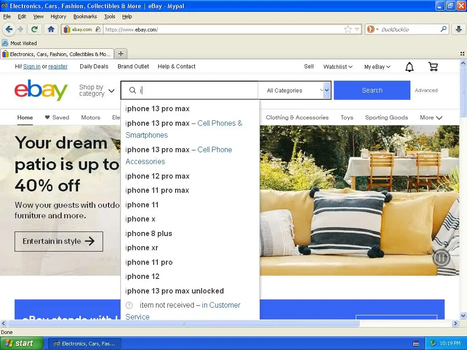Go to the Motors navigation tab
Viewport: 467px width, 350px height.
click(x=91, y=118)
